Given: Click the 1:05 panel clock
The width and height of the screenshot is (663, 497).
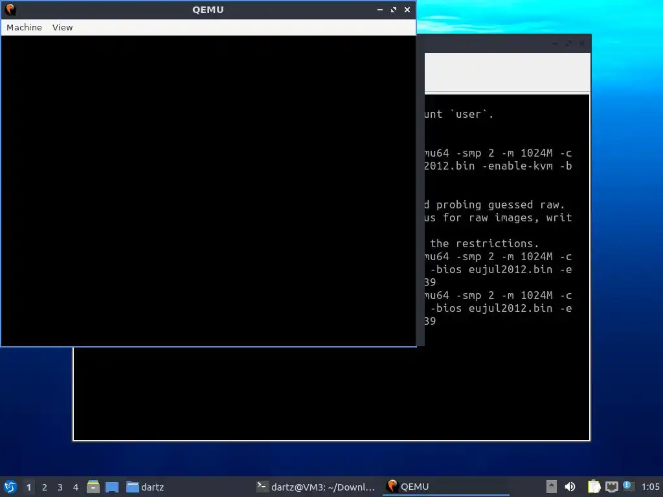Looking at the screenshot, I should pos(650,487).
